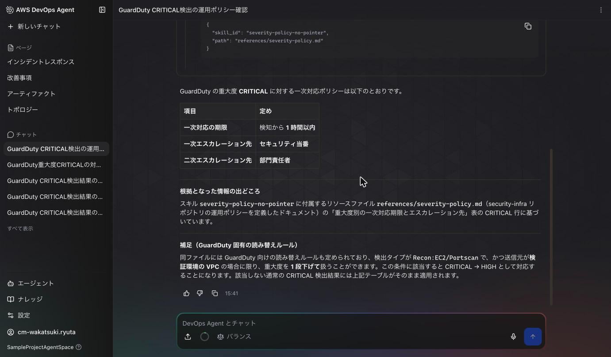Click the 一次対応の期限 row header
Screen dimensions: 611x357
coord(218,128)
